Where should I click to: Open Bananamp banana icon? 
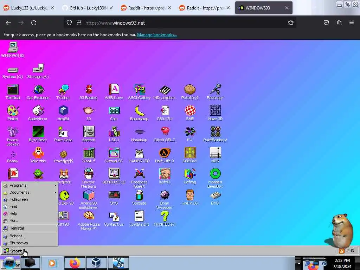click(139, 113)
